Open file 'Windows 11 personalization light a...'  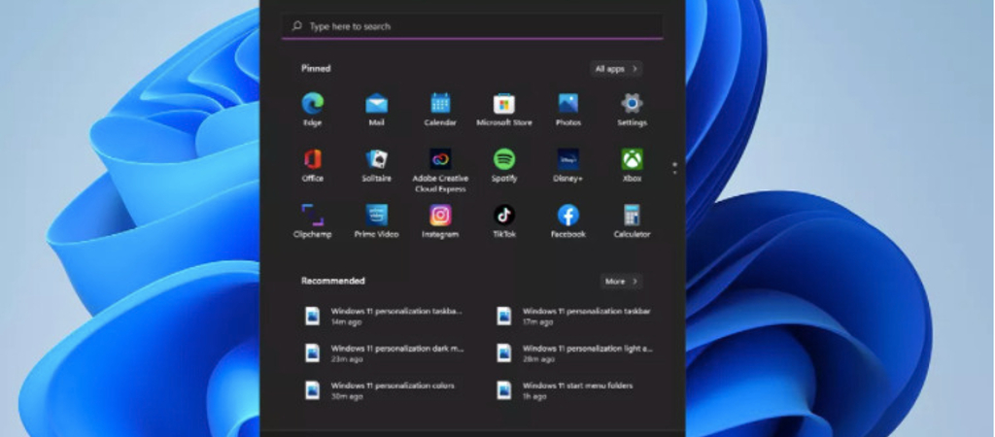(x=575, y=353)
